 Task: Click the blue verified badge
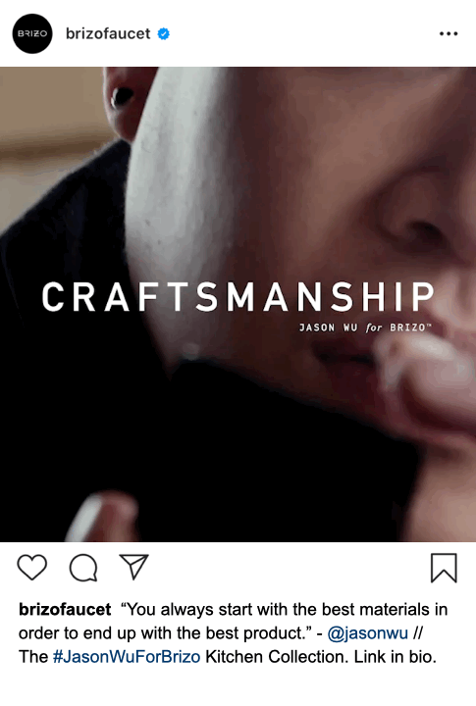pos(164,33)
